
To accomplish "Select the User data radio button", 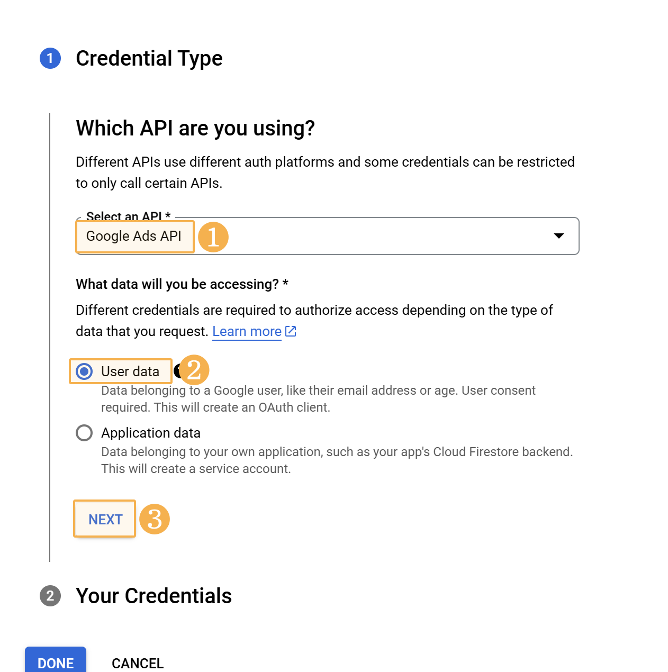I will coord(84,371).
